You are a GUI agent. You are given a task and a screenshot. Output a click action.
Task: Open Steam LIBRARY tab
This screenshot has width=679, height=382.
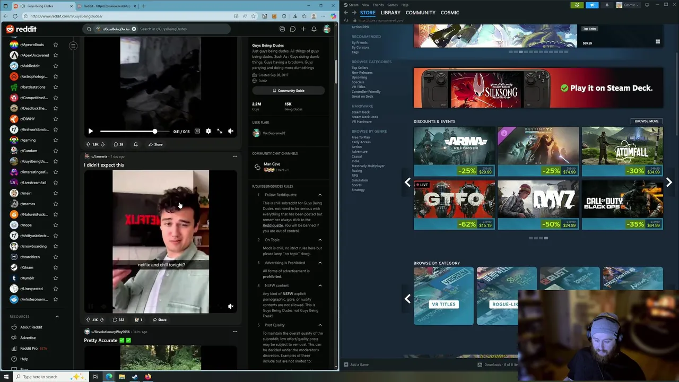pyautogui.click(x=390, y=13)
